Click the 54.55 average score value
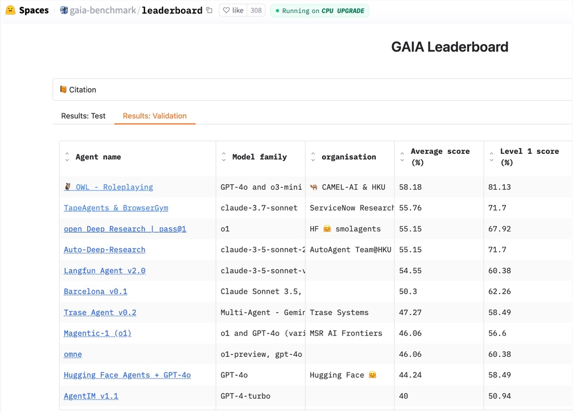This screenshot has height=413, width=573. pos(410,271)
